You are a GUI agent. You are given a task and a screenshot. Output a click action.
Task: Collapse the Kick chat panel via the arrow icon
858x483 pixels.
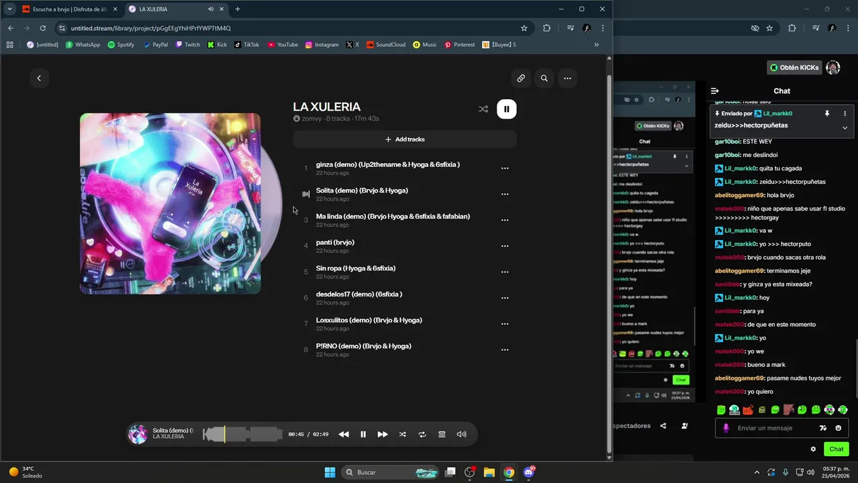(715, 91)
